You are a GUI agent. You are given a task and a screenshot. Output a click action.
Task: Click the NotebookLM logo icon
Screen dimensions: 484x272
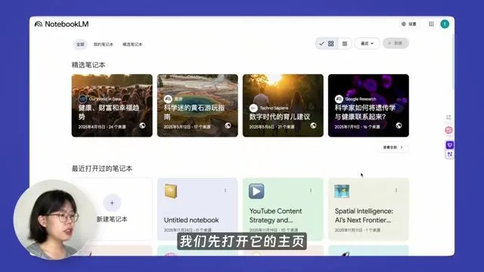coord(39,24)
